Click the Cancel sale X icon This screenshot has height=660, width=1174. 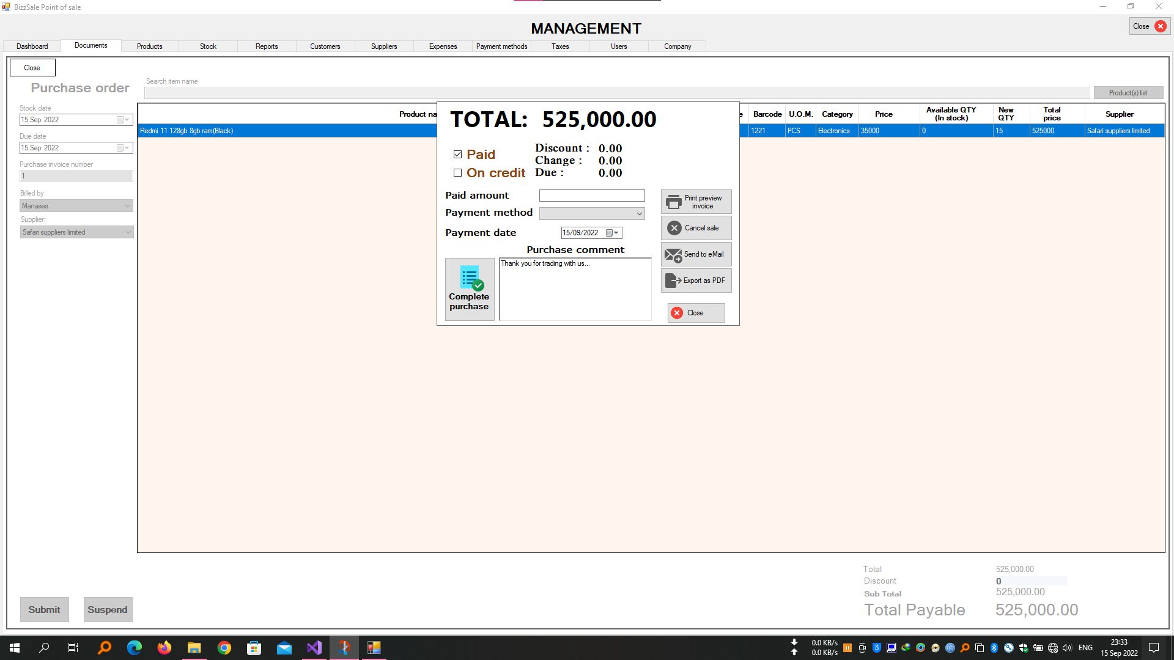pyautogui.click(x=674, y=228)
